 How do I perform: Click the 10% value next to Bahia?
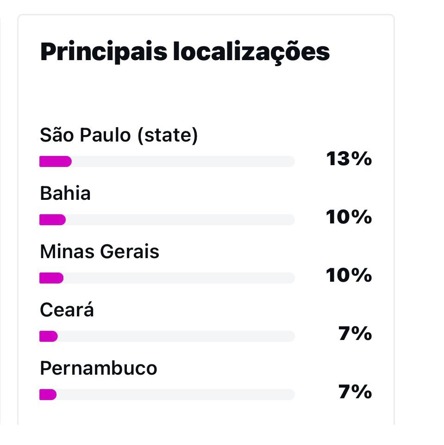349,217
